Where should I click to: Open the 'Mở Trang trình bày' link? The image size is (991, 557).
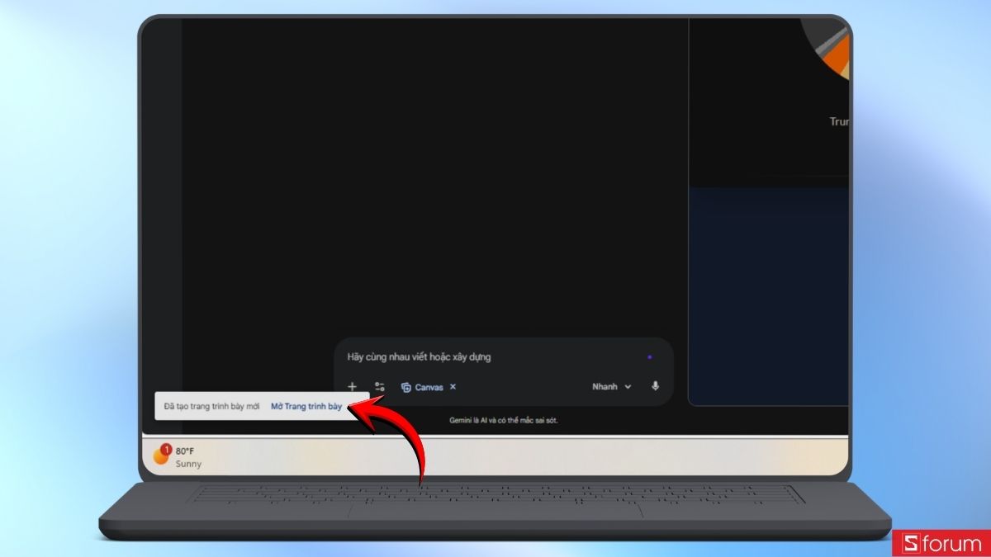(x=306, y=407)
